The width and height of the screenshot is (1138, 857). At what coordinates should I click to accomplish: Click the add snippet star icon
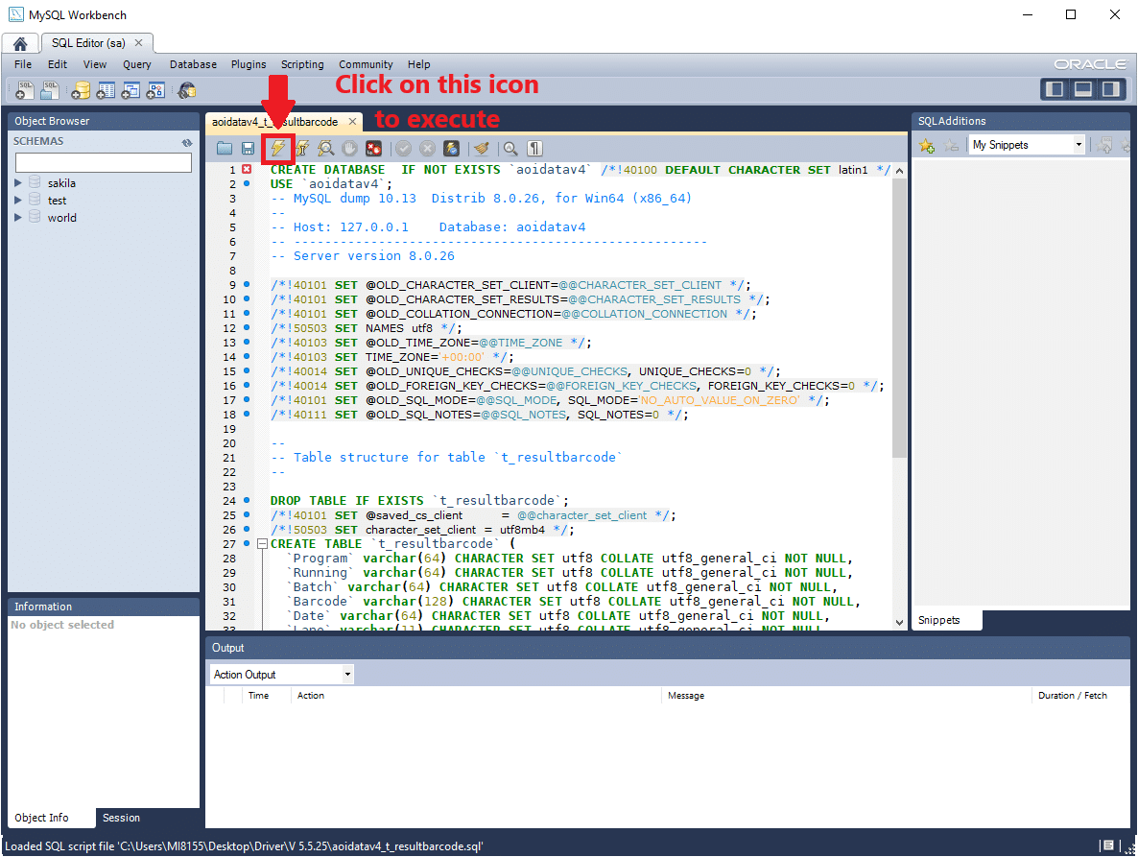coord(927,146)
